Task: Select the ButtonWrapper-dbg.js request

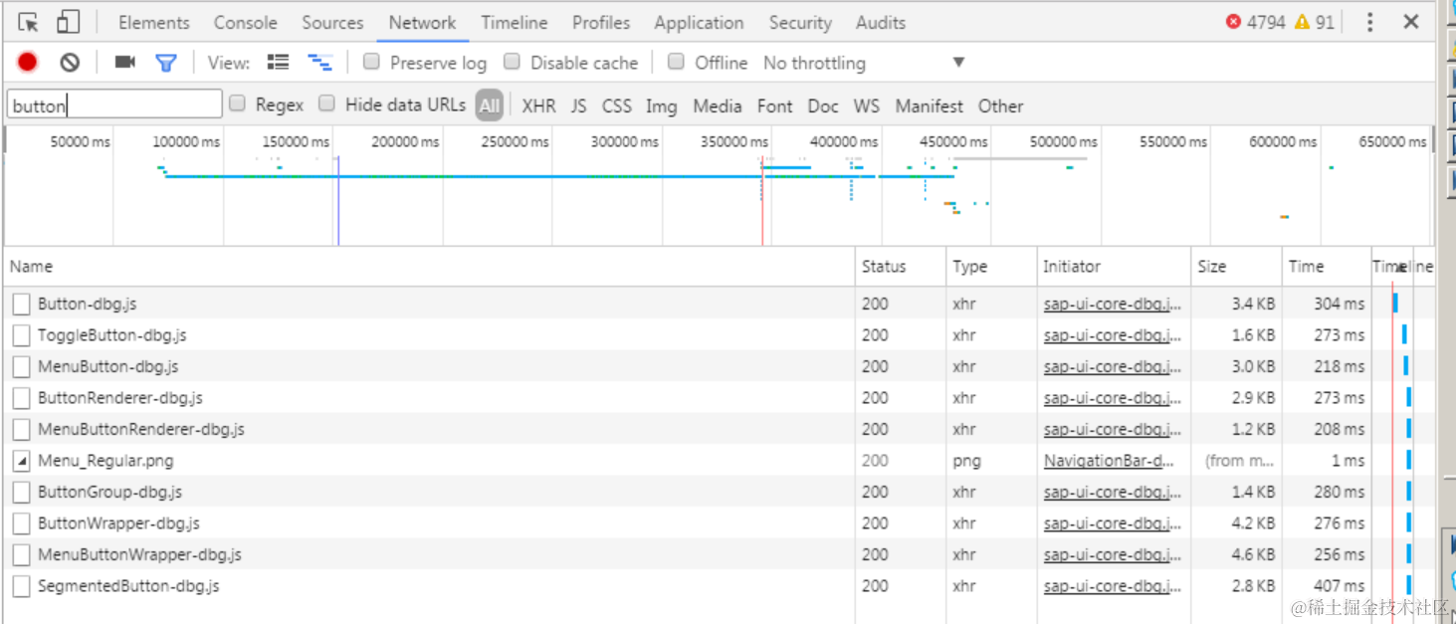Action: [118, 523]
